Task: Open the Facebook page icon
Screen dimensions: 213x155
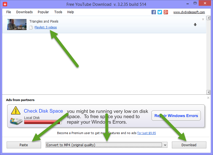Action: [x=153, y=12]
